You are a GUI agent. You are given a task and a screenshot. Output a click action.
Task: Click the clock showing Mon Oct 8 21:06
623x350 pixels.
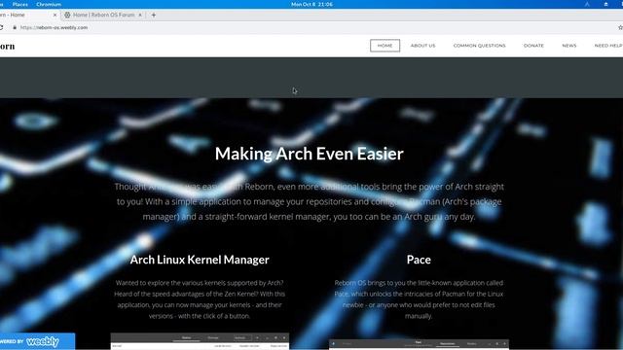point(311,4)
